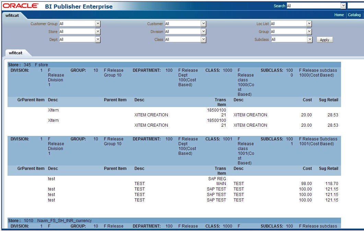The height and width of the screenshot is (231, 364).
Task: Click the SAP REG MAIN trans item
Action: tap(217, 181)
